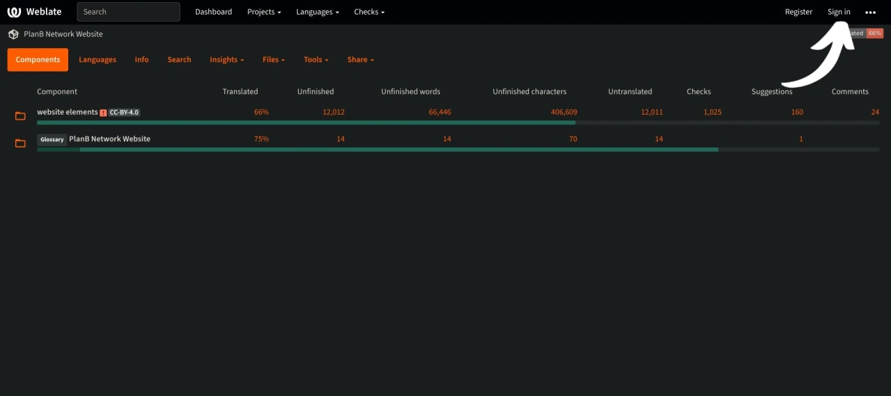891x396 pixels.
Task: Click the 160 suggestions value
Action: pos(797,112)
